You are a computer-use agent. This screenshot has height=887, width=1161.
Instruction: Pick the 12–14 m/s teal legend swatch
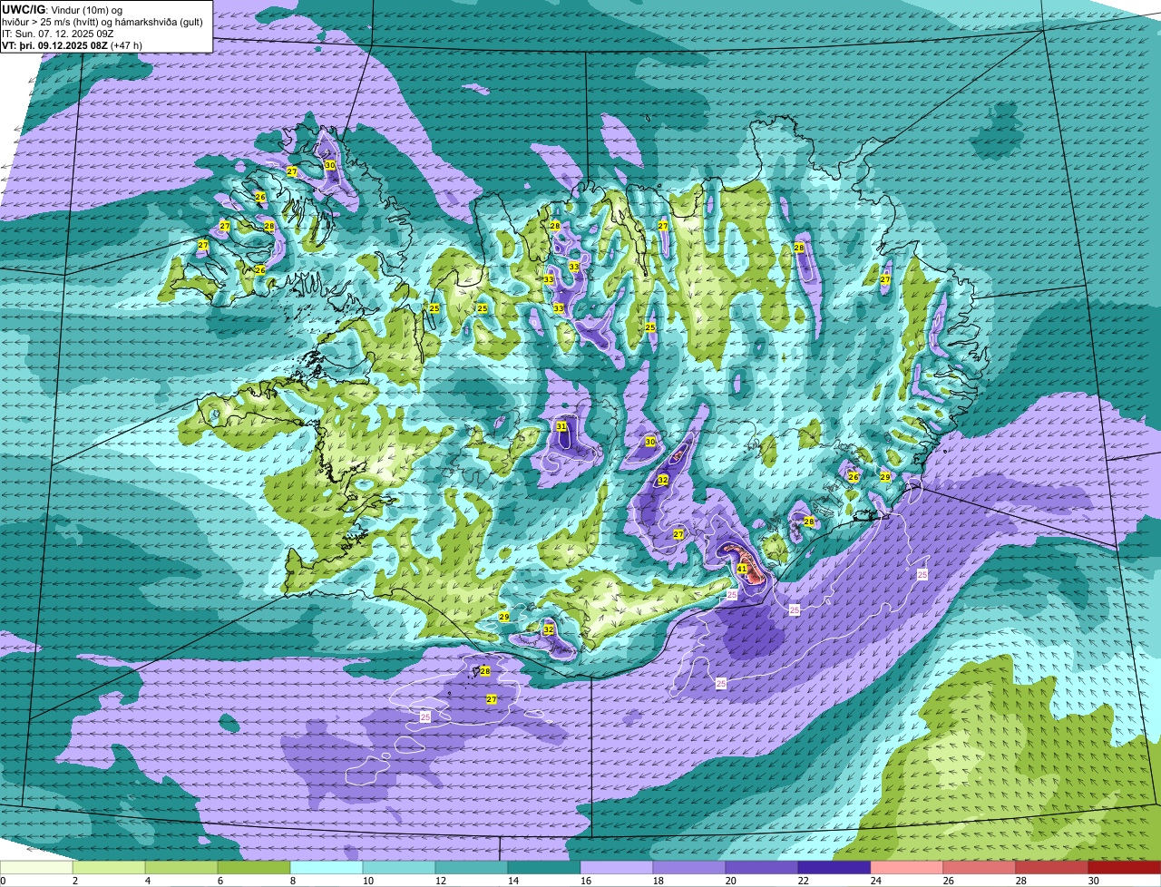coord(472,868)
